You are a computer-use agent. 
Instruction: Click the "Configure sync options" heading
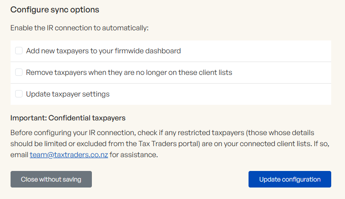pos(55,10)
